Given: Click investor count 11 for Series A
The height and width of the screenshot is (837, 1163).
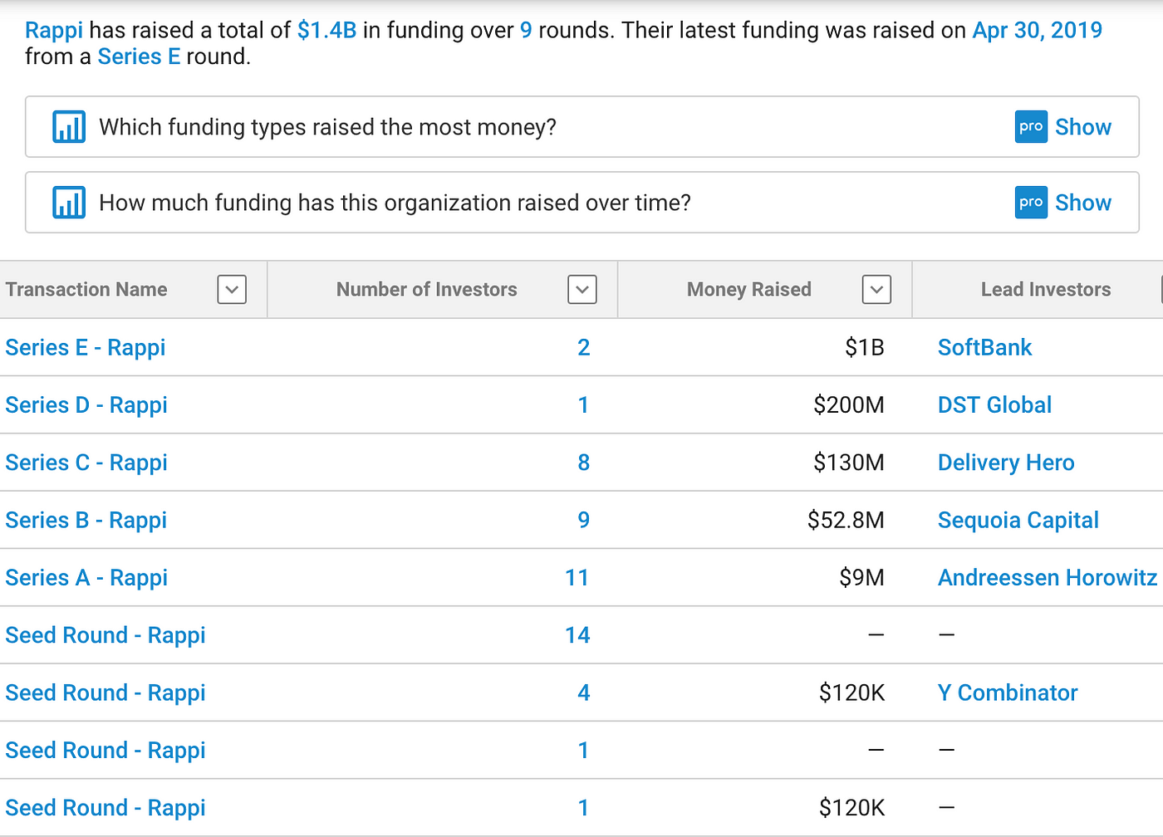Looking at the screenshot, I should click(577, 577).
